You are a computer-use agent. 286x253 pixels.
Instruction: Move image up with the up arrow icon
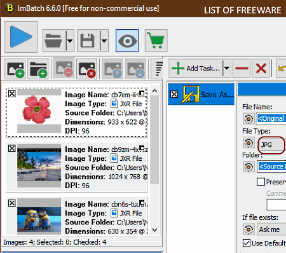click(112, 69)
